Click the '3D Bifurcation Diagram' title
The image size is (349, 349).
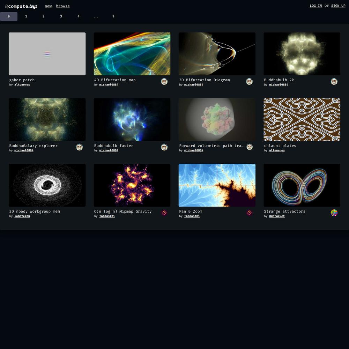(x=204, y=80)
